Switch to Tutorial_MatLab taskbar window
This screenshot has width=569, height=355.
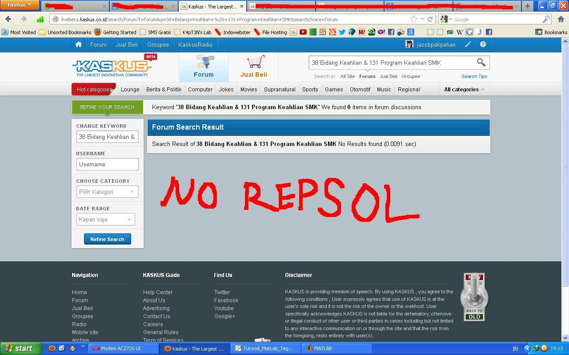click(266, 348)
